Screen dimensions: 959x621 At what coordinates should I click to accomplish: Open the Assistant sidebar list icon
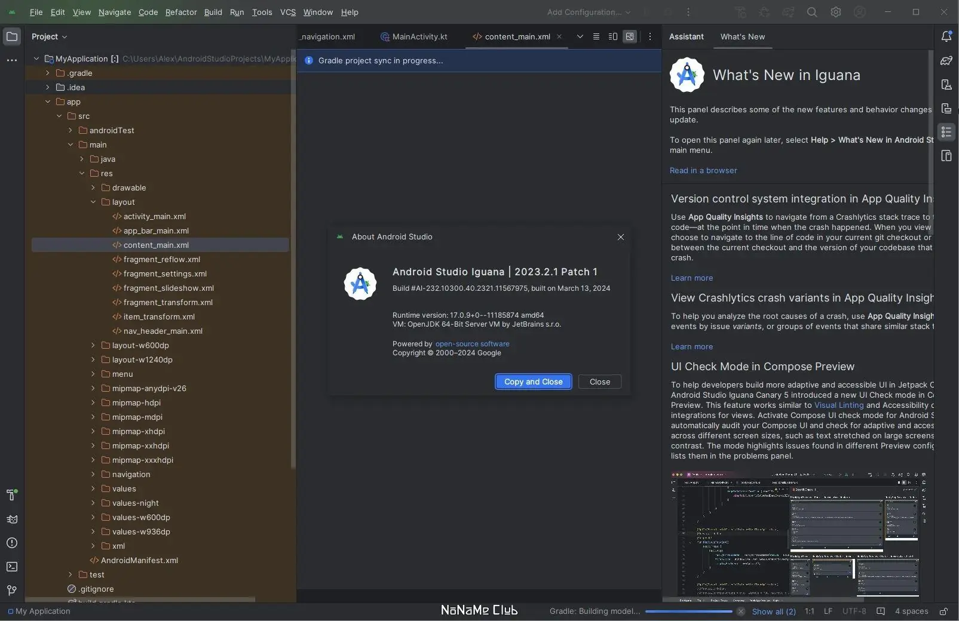click(x=946, y=132)
